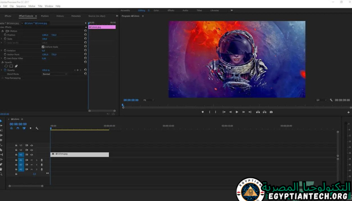This screenshot has height=201, width=352.
Task: Expand Rotation property twirl arrow
Action: (2, 51)
